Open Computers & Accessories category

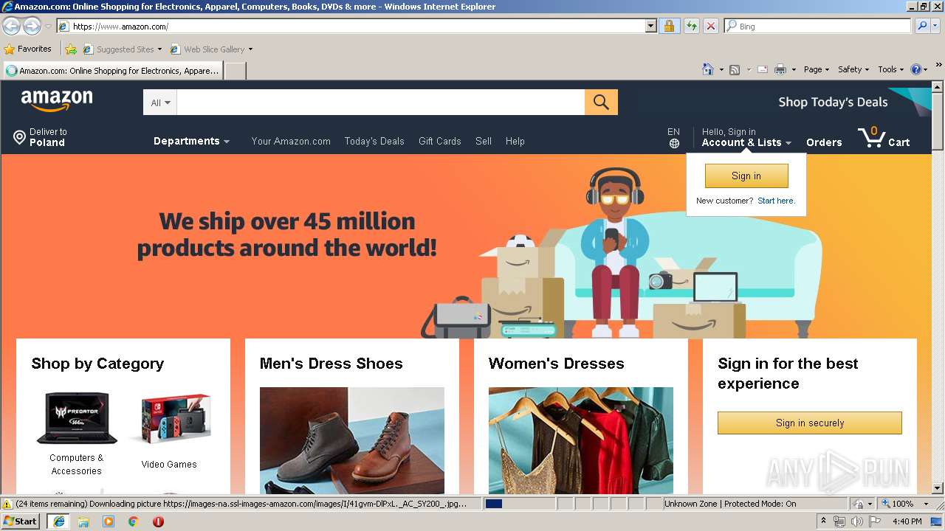(x=77, y=435)
